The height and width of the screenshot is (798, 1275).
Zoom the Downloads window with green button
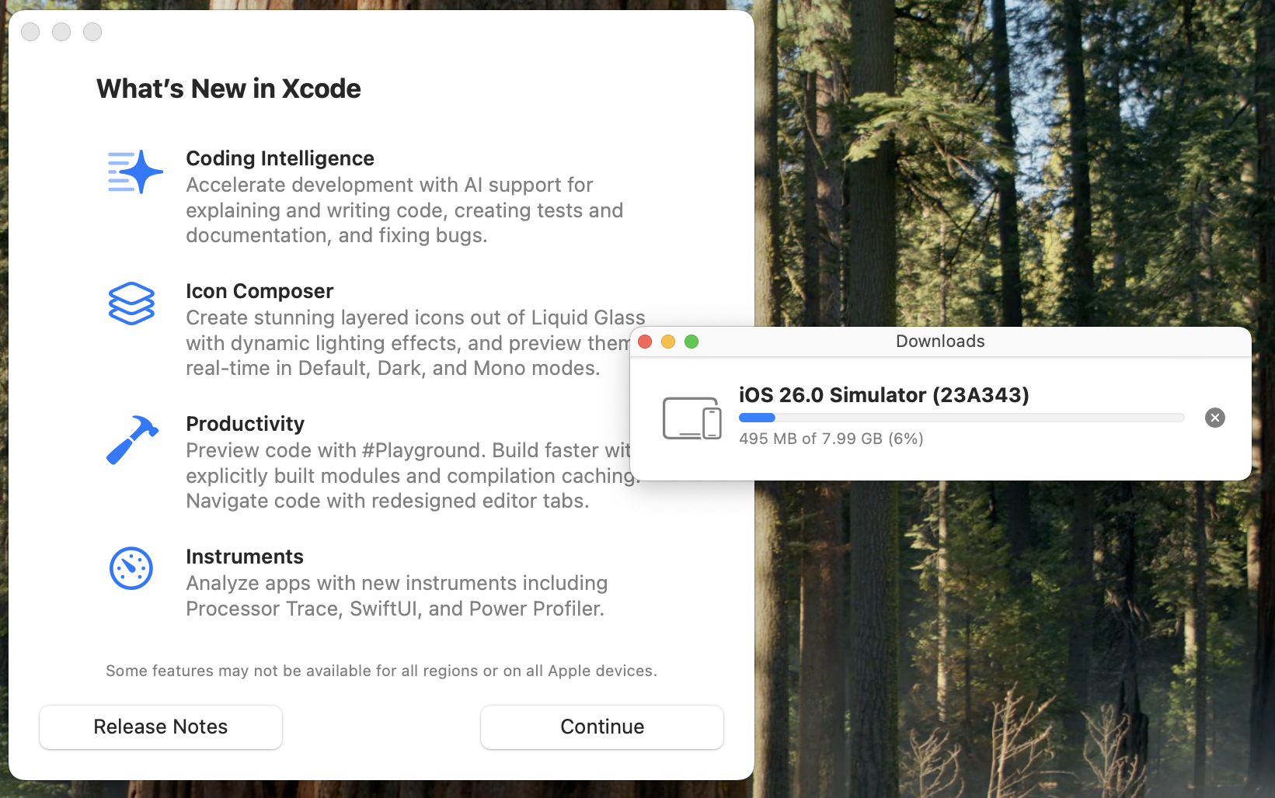[691, 342]
